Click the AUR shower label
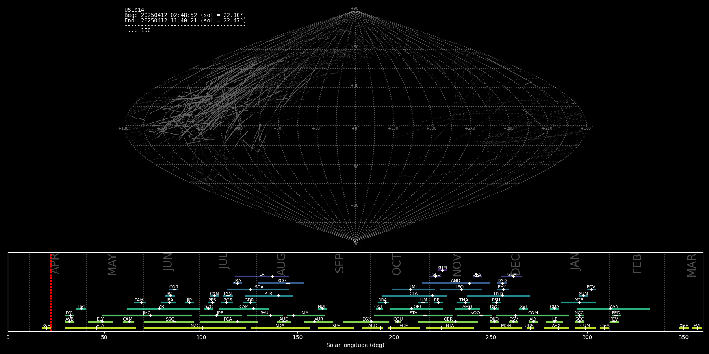Image resolution: width=709 pixels, height=354 pixels. (x=319, y=319)
